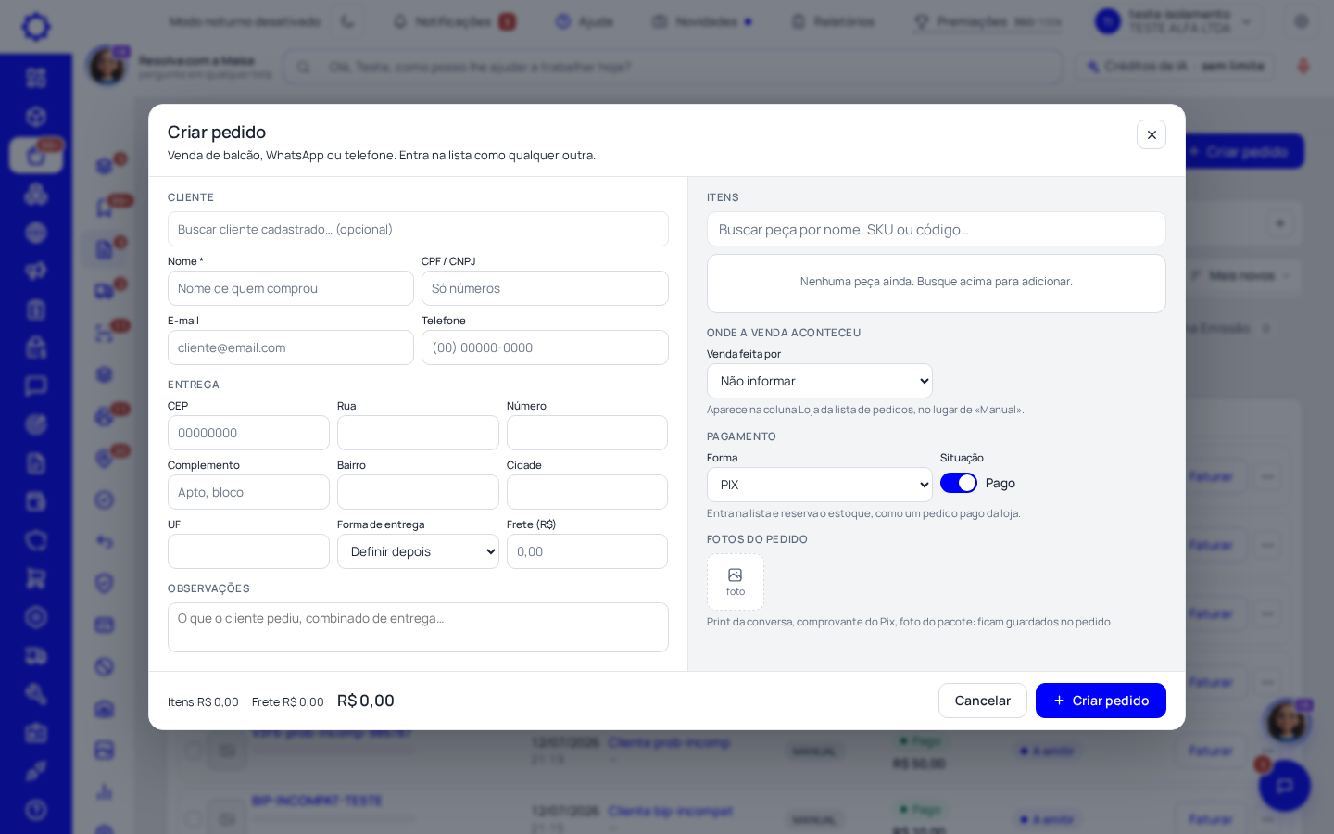Click the CEP input field
This screenshot has height=834, width=1334.
click(x=248, y=433)
